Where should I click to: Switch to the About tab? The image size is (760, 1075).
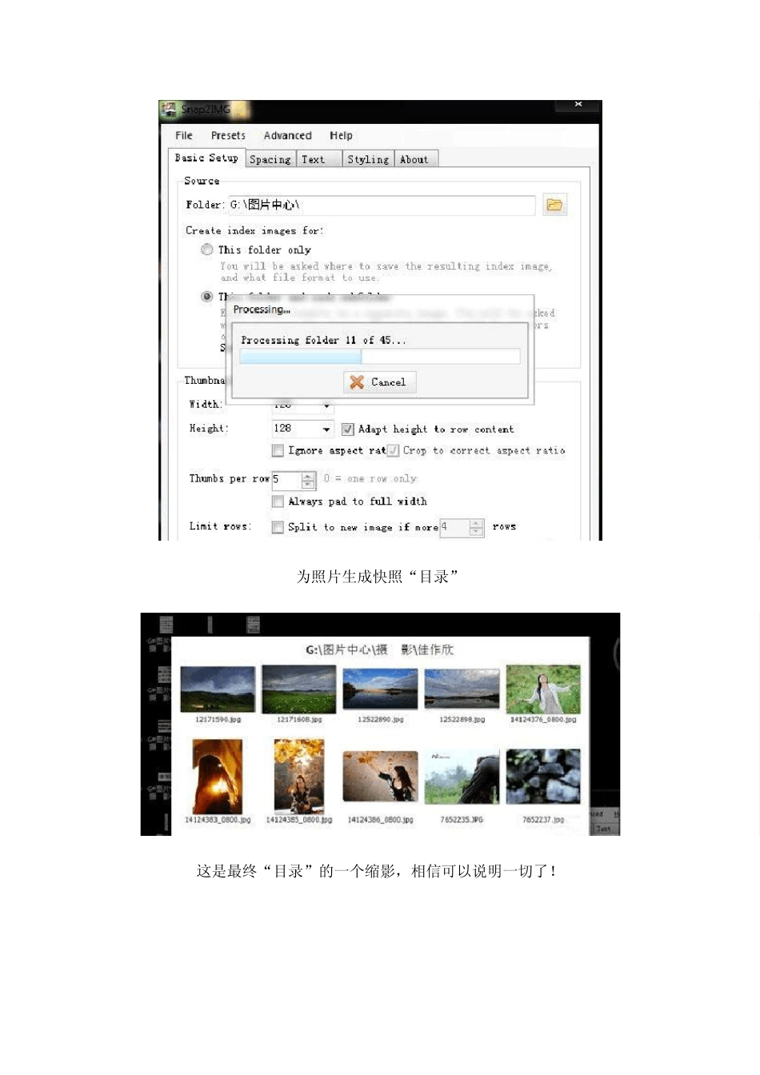[x=414, y=159]
